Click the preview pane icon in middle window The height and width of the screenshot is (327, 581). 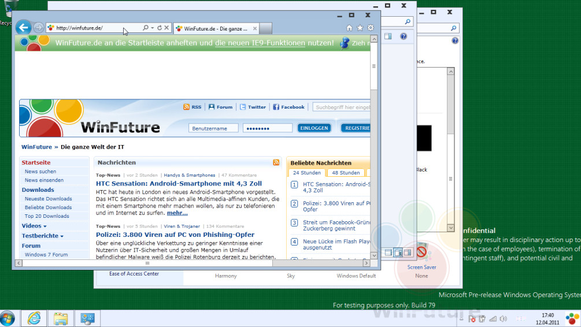(388, 36)
